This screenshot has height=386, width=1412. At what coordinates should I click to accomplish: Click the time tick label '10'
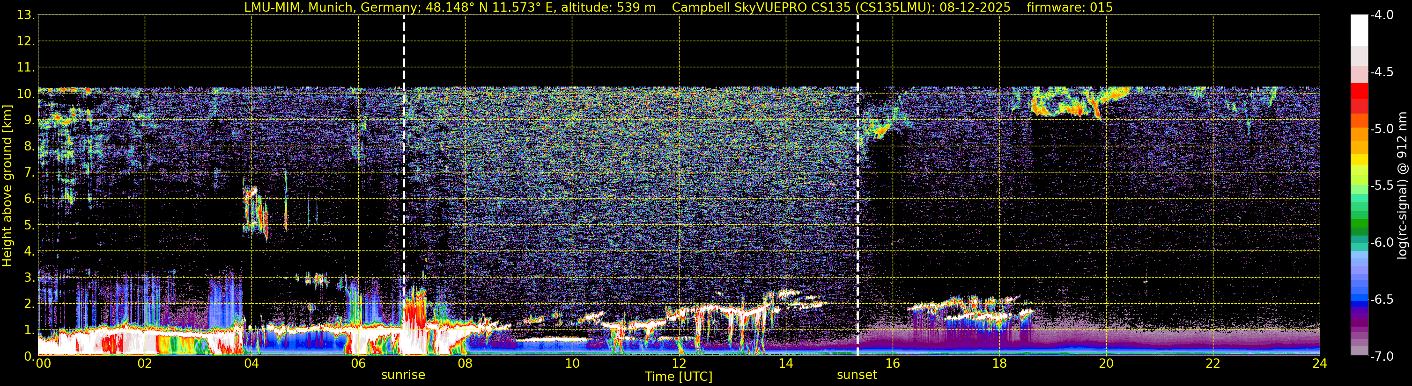(x=572, y=364)
